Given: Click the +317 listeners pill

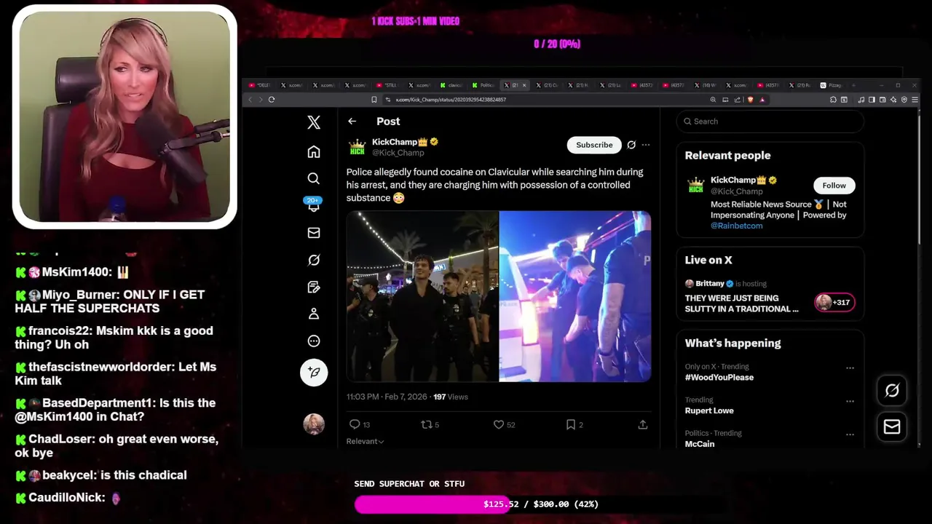Looking at the screenshot, I should click(834, 302).
